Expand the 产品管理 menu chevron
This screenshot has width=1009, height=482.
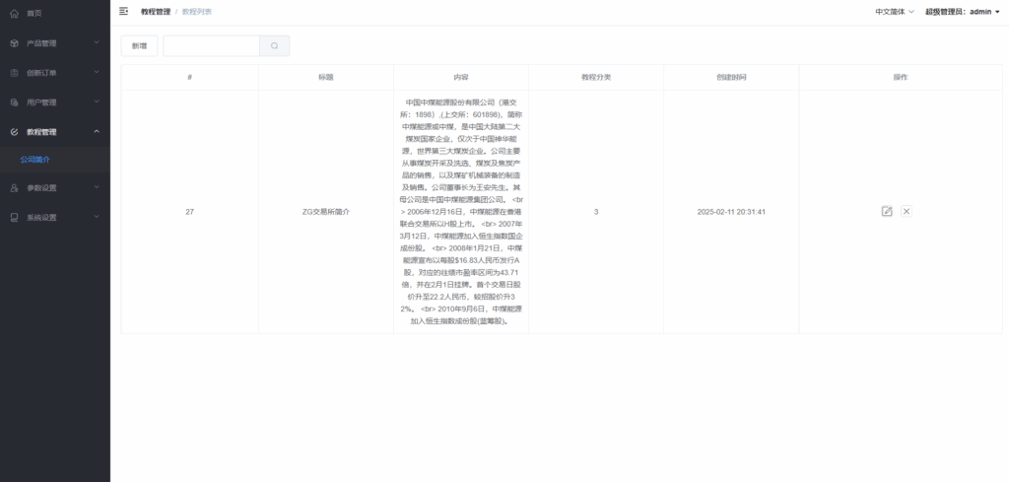tap(97, 42)
